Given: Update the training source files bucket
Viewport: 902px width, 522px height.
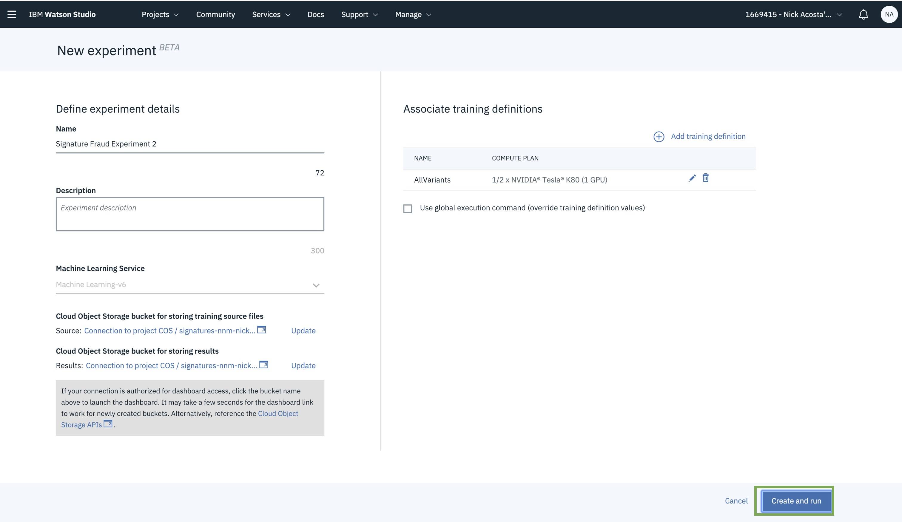Looking at the screenshot, I should click(x=303, y=331).
